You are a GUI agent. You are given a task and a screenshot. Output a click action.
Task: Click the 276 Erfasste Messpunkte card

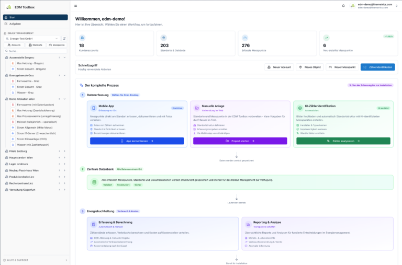(277, 43)
